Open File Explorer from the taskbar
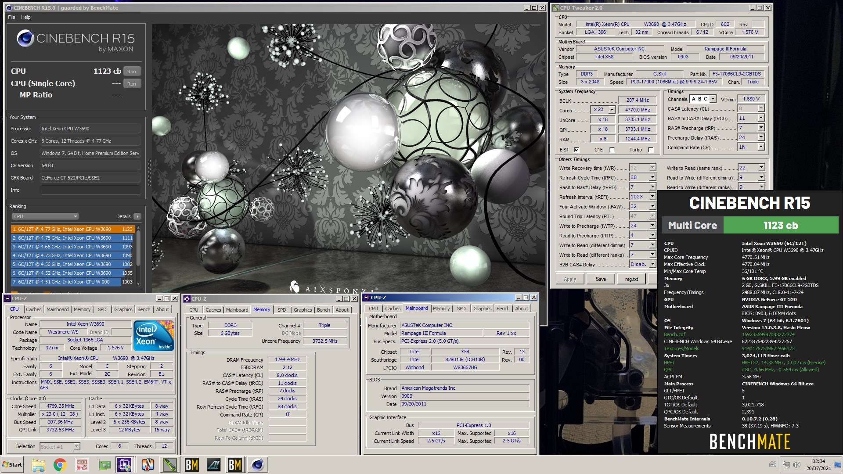843x474 pixels. tap(38, 465)
